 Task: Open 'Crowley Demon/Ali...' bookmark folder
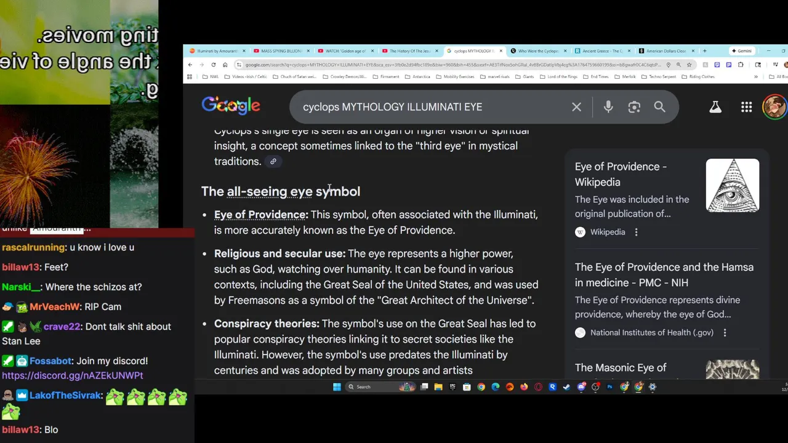pyautogui.click(x=345, y=77)
